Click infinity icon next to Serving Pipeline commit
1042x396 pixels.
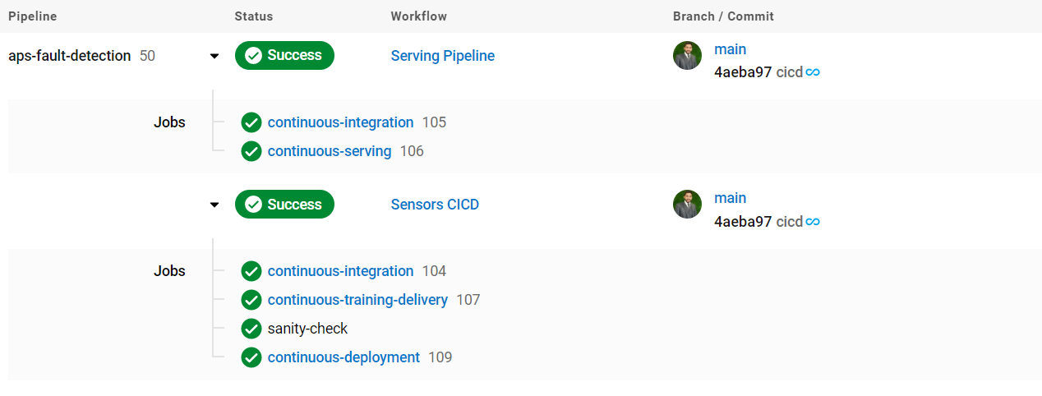coord(813,72)
